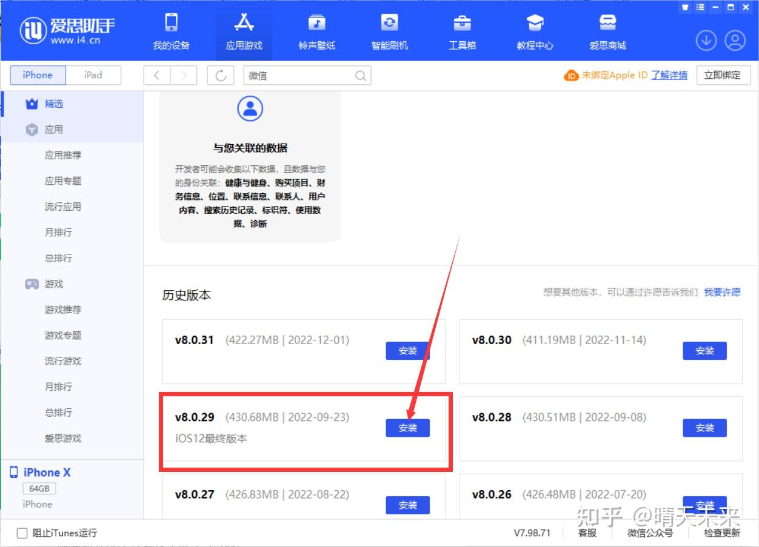The width and height of the screenshot is (759, 547).
Task: Click the search magnifier icon
Action: click(x=360, y=76)
